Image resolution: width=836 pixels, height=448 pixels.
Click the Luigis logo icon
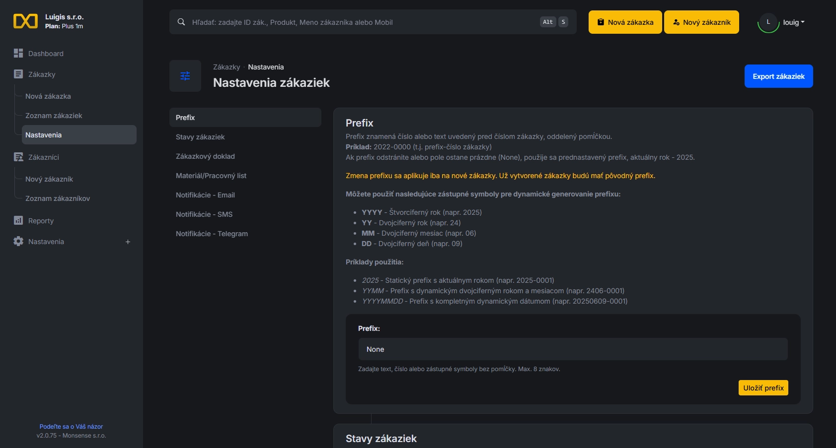point(26,21)
